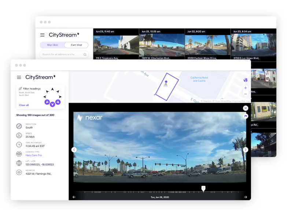Click the lat/lon coordinates value
The image size is (288, 213).
point(40,164)
